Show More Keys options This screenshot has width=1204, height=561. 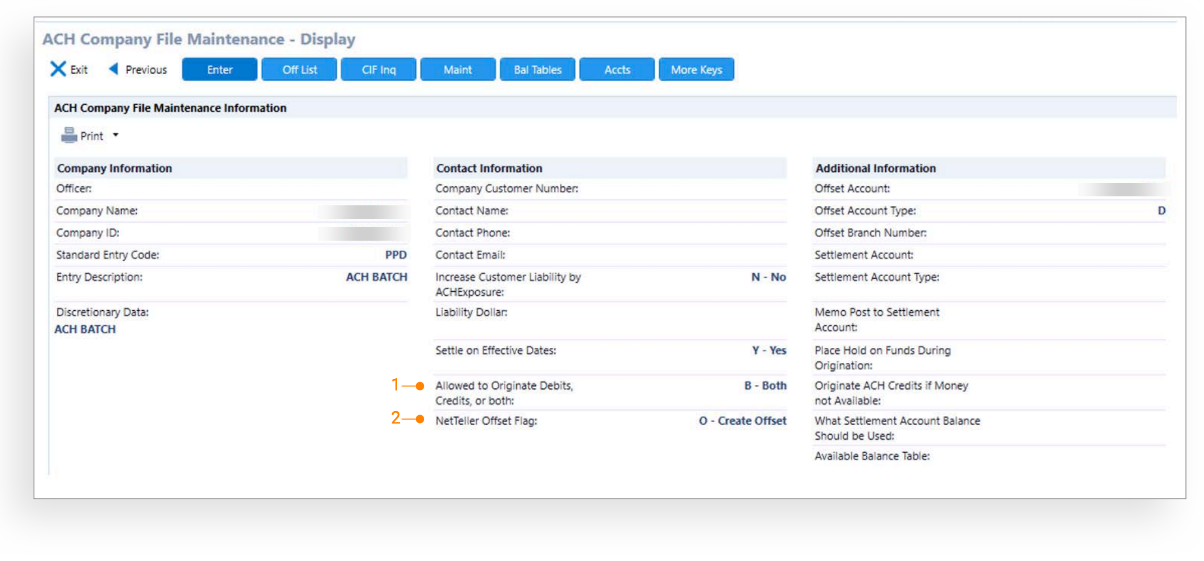[x=696, y=70]
